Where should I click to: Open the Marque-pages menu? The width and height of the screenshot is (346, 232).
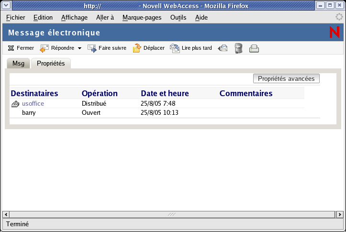142,17
